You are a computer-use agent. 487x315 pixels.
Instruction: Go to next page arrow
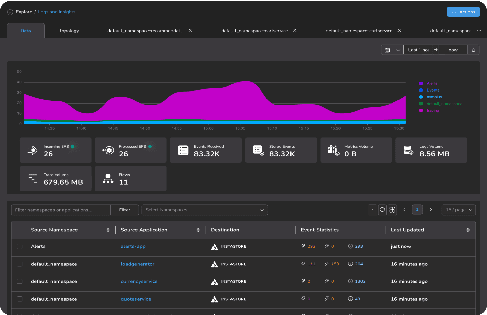(x=431, y=210)
